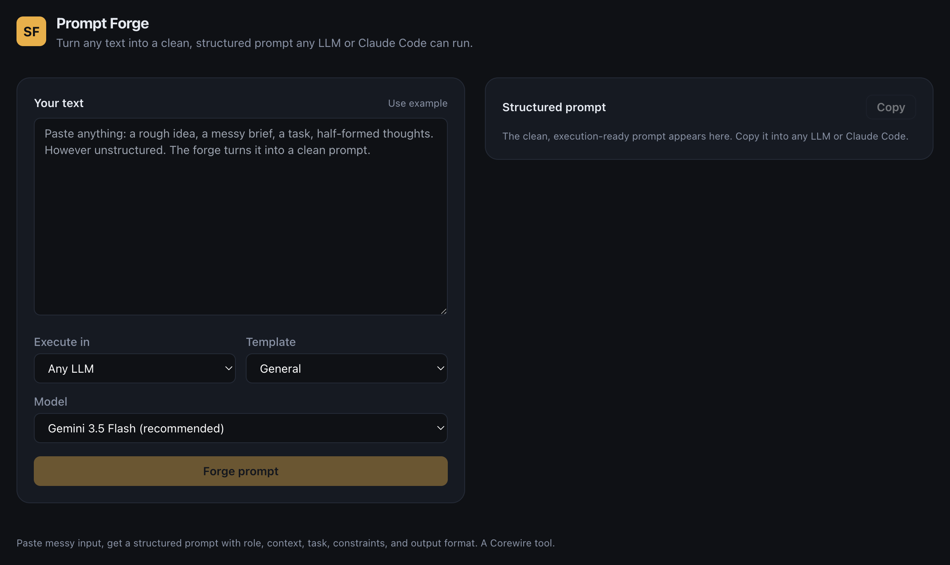Click the Model dropdown chevron arrow
The height and width of the screenshot is (565, 950).
440,428
